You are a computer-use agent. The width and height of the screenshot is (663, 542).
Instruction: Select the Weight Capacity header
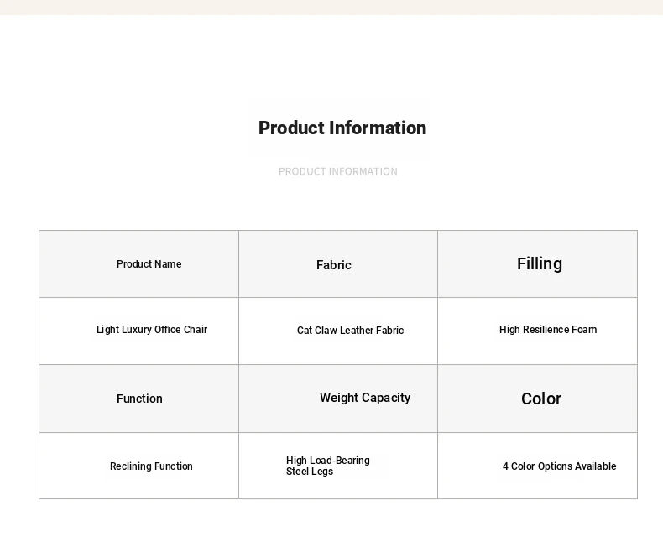365,398
